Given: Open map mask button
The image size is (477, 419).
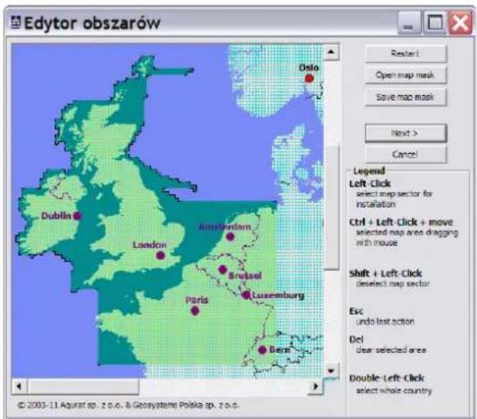Looking at the screenshot, I should pyautogui.click(x=406, y=75).
